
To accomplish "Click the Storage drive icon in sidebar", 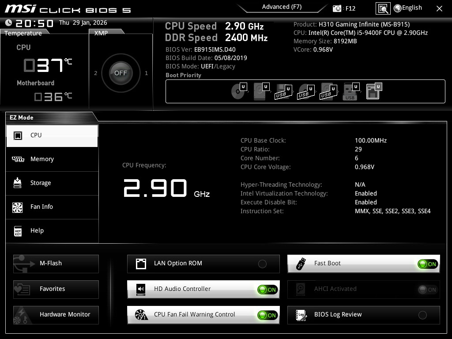I will pos(18,183).
